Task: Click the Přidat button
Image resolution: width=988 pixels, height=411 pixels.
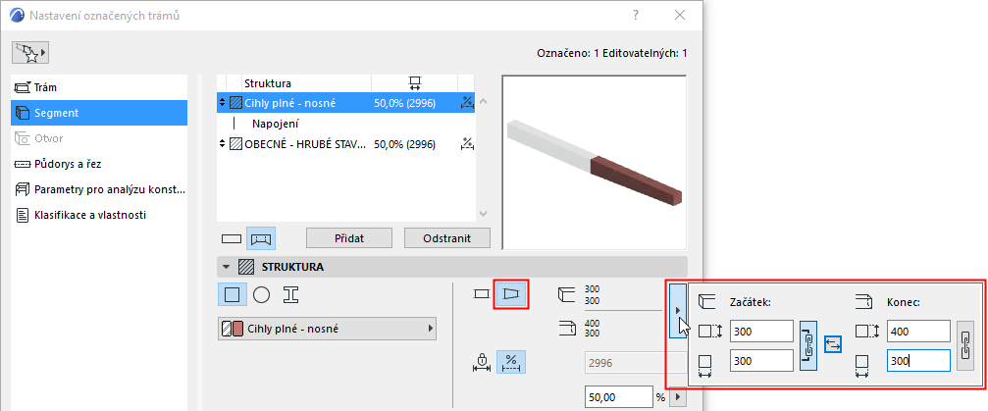Action: tap(349, 238)
